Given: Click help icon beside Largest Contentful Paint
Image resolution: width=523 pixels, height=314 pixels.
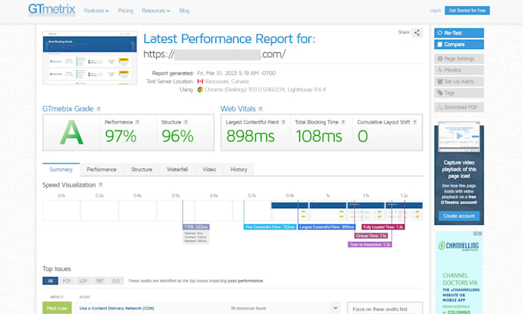Looking at the screenshot, I should pyautogui.click(x=283, y=122).
